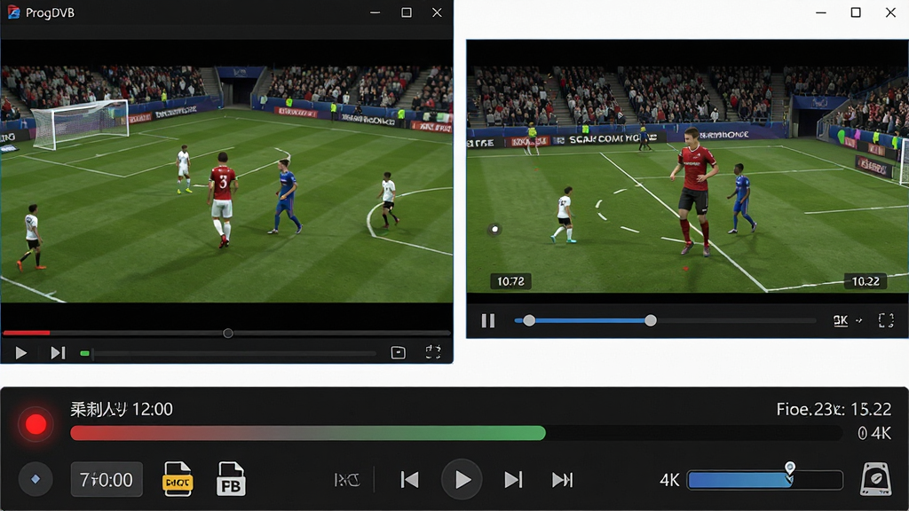
Task: Maximize the ProgDVB window
Action: tap(407, 12)
